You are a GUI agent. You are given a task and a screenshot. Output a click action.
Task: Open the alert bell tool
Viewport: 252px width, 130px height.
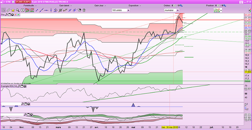coord(13,10)
